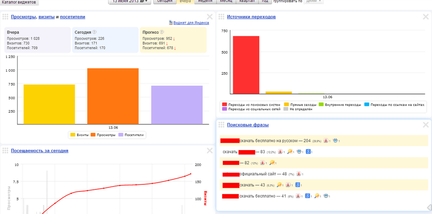Open the визиты report link

point(47,17)
